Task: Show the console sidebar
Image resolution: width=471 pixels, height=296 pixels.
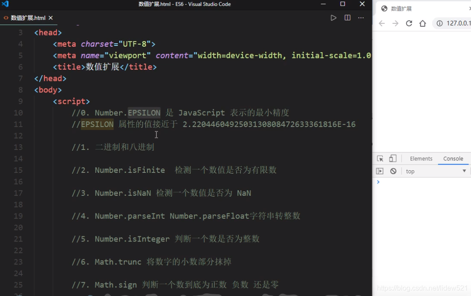Action: (x=380, y=171)
